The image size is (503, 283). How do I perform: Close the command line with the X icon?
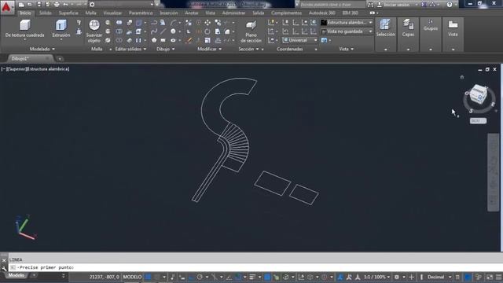point(4,260)
